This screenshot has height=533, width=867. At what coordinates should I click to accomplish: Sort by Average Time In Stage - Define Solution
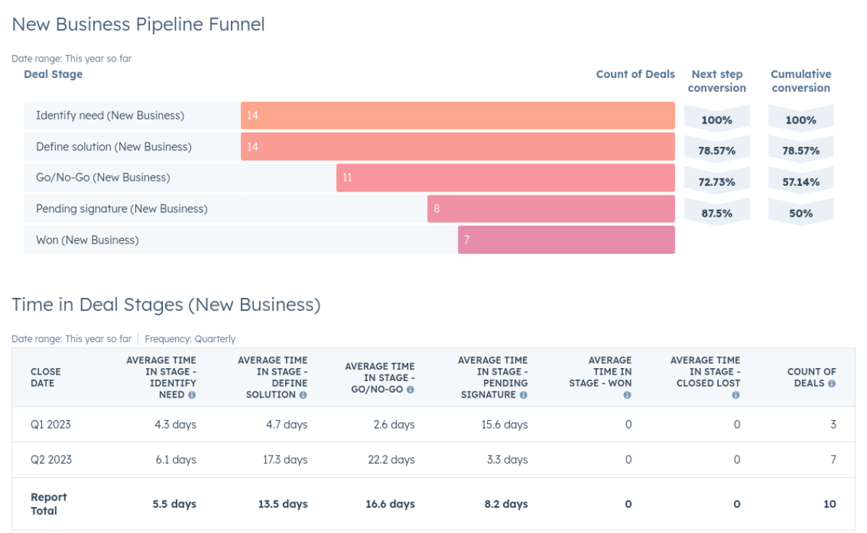tap(272, 378)
